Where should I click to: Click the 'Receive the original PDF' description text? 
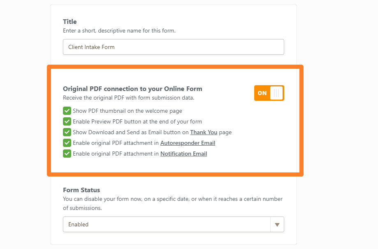coord(128,98)
